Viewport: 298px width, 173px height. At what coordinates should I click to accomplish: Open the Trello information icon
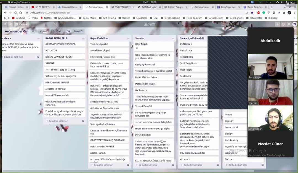(x=283, y=24)
